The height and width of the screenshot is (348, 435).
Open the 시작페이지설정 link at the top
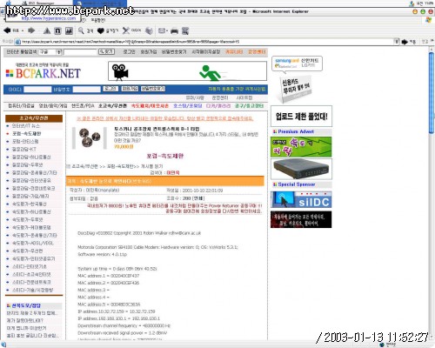(206, 51)
